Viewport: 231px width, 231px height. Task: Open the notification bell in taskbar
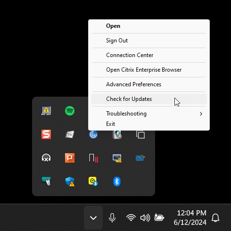point(215,218)
